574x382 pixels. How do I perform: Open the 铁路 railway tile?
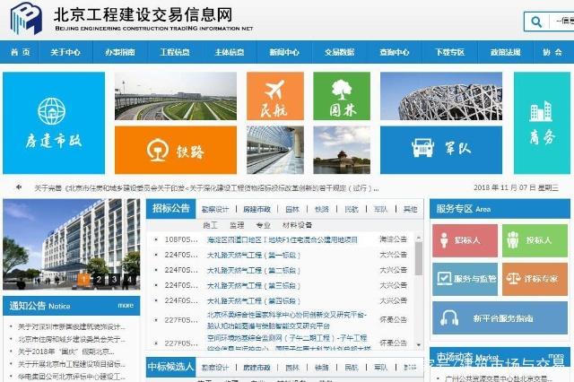pos(176,150)
